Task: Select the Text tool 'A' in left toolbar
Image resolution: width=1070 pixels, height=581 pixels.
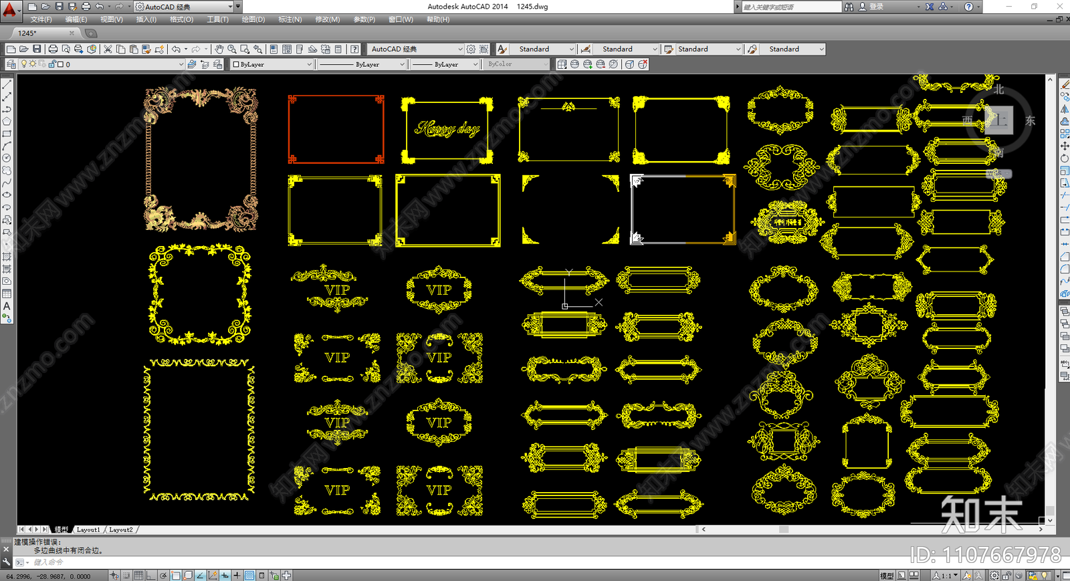Action: 7,306
